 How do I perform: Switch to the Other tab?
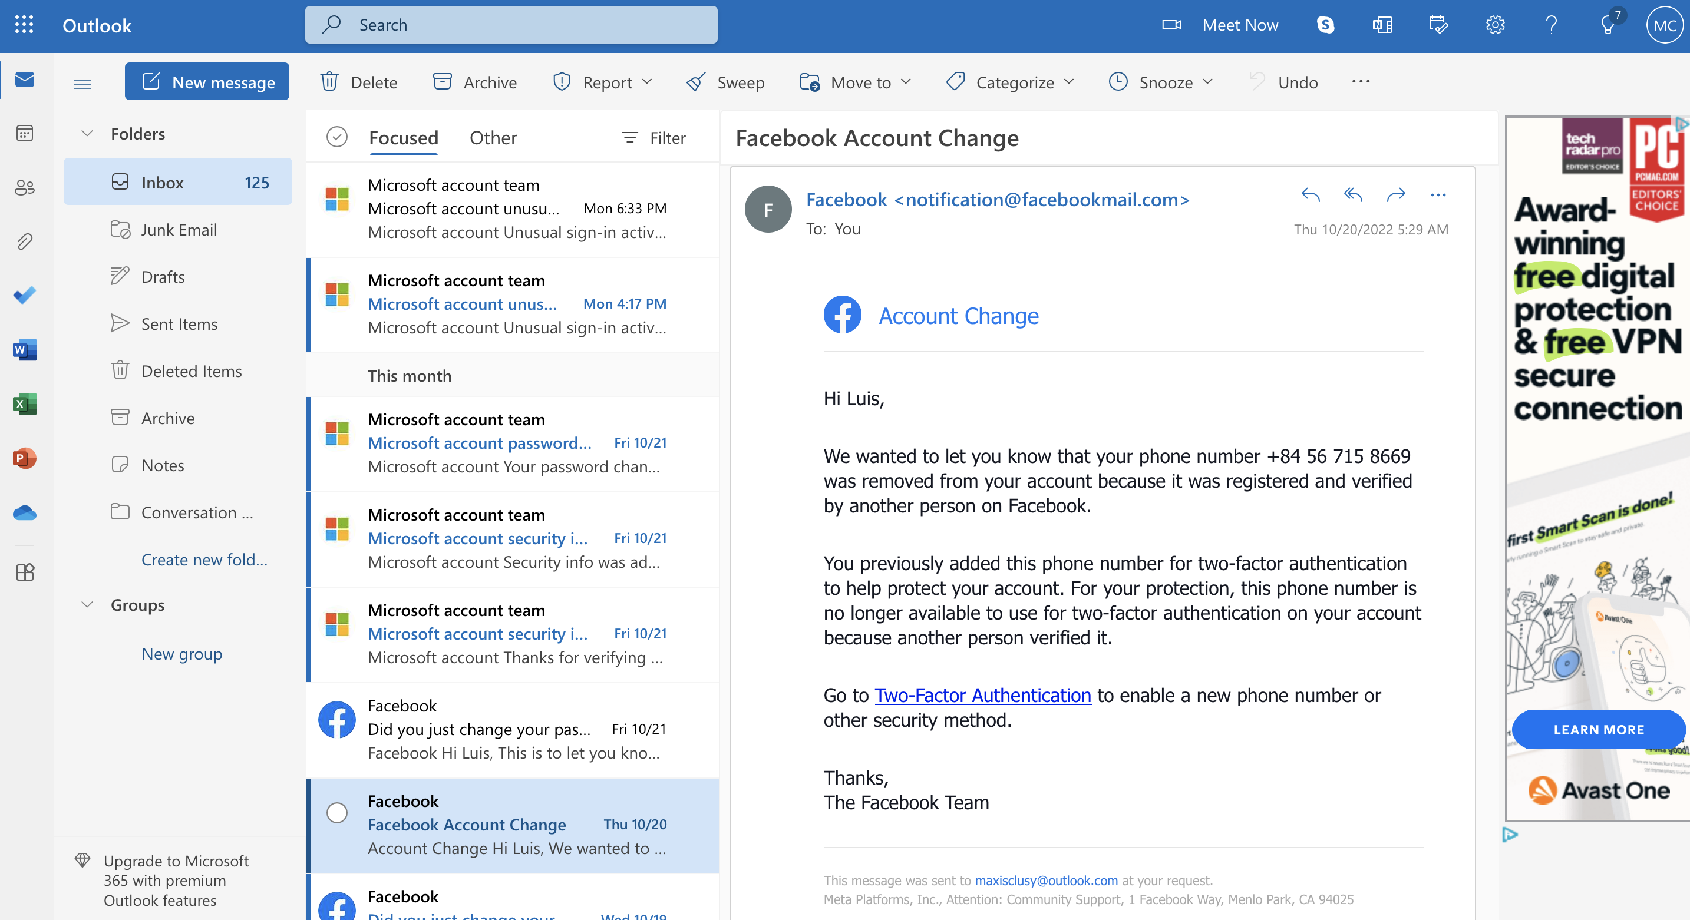pyautogui.click(x=493, y=138)
